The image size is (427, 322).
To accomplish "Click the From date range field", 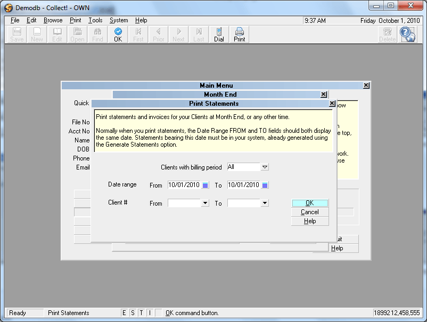I will click(x=184, y=185).
